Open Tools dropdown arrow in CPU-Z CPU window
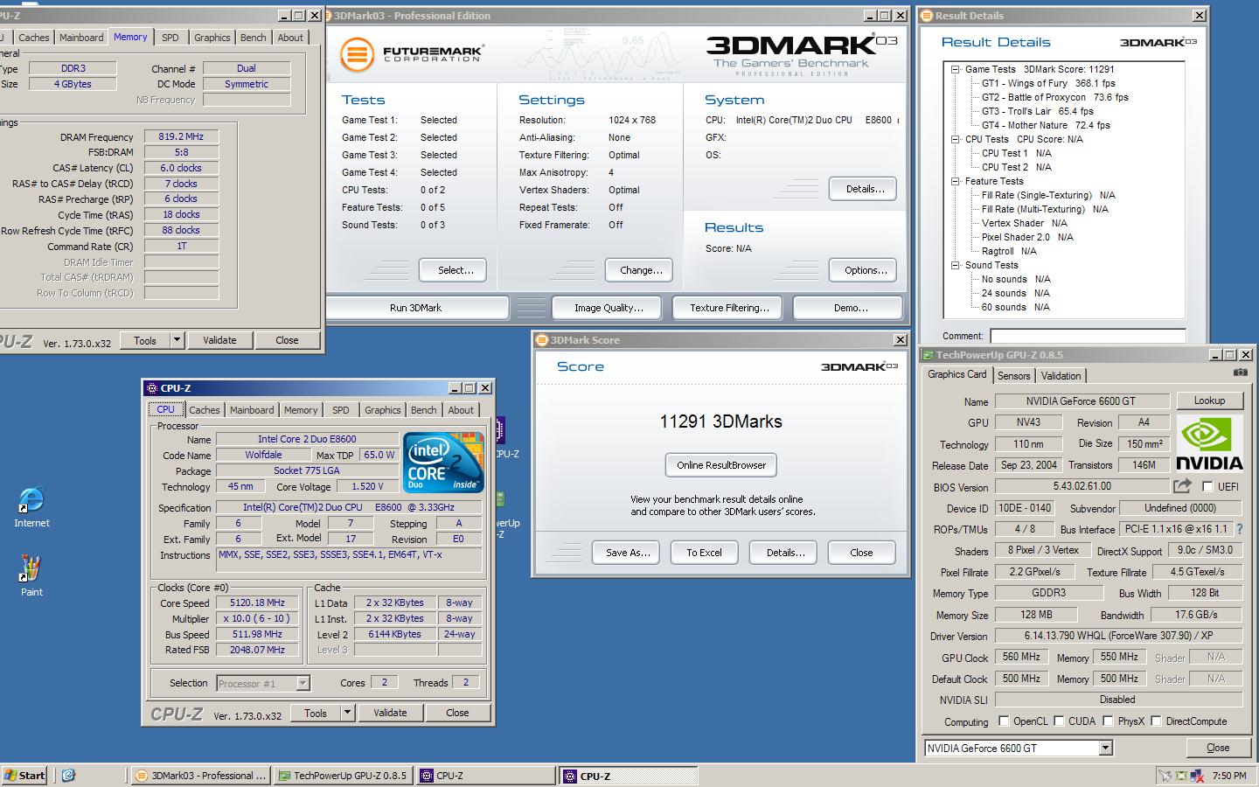 (347, 713)
